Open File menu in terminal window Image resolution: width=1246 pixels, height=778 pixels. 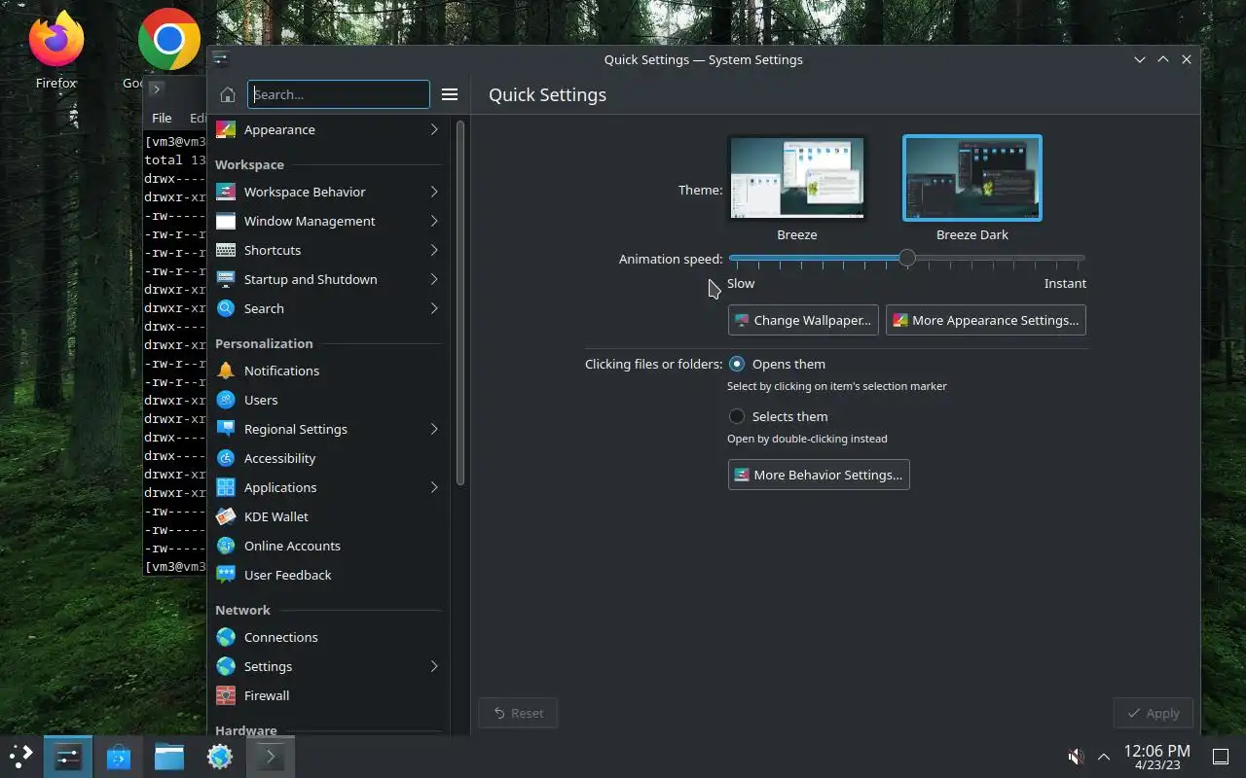(x=162, y=118)
